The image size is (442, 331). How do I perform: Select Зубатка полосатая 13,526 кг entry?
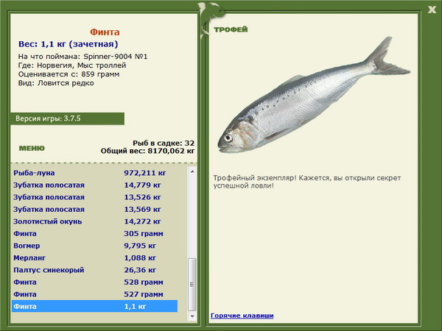[95, 197]
